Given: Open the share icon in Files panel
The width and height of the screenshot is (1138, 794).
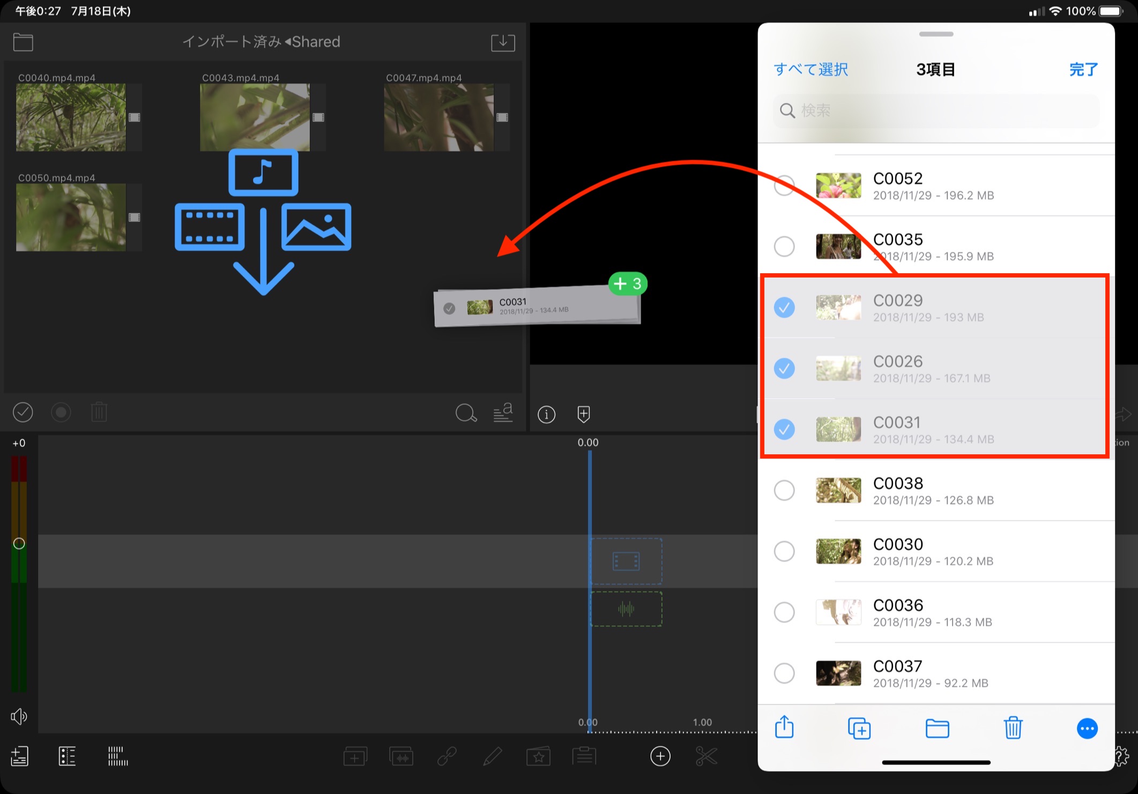Looking at the screenshot, I should (784, 728).
